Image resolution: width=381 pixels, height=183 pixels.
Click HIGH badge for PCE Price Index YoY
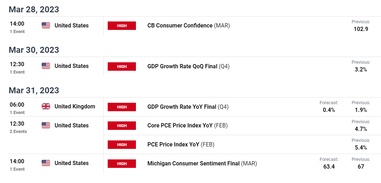pos(122,145)
